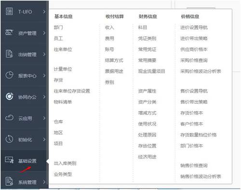Viewport: 241px width, 190px height.
Task: Click the 报表中心 pie chart icon
Action: tap(9, 75)
